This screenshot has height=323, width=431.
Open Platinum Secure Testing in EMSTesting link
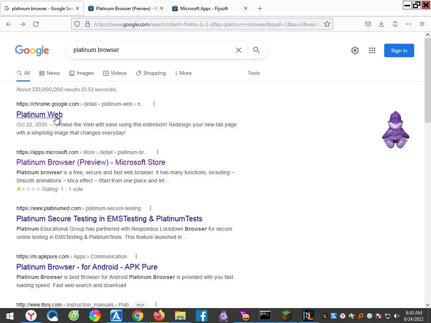(109, 219)
